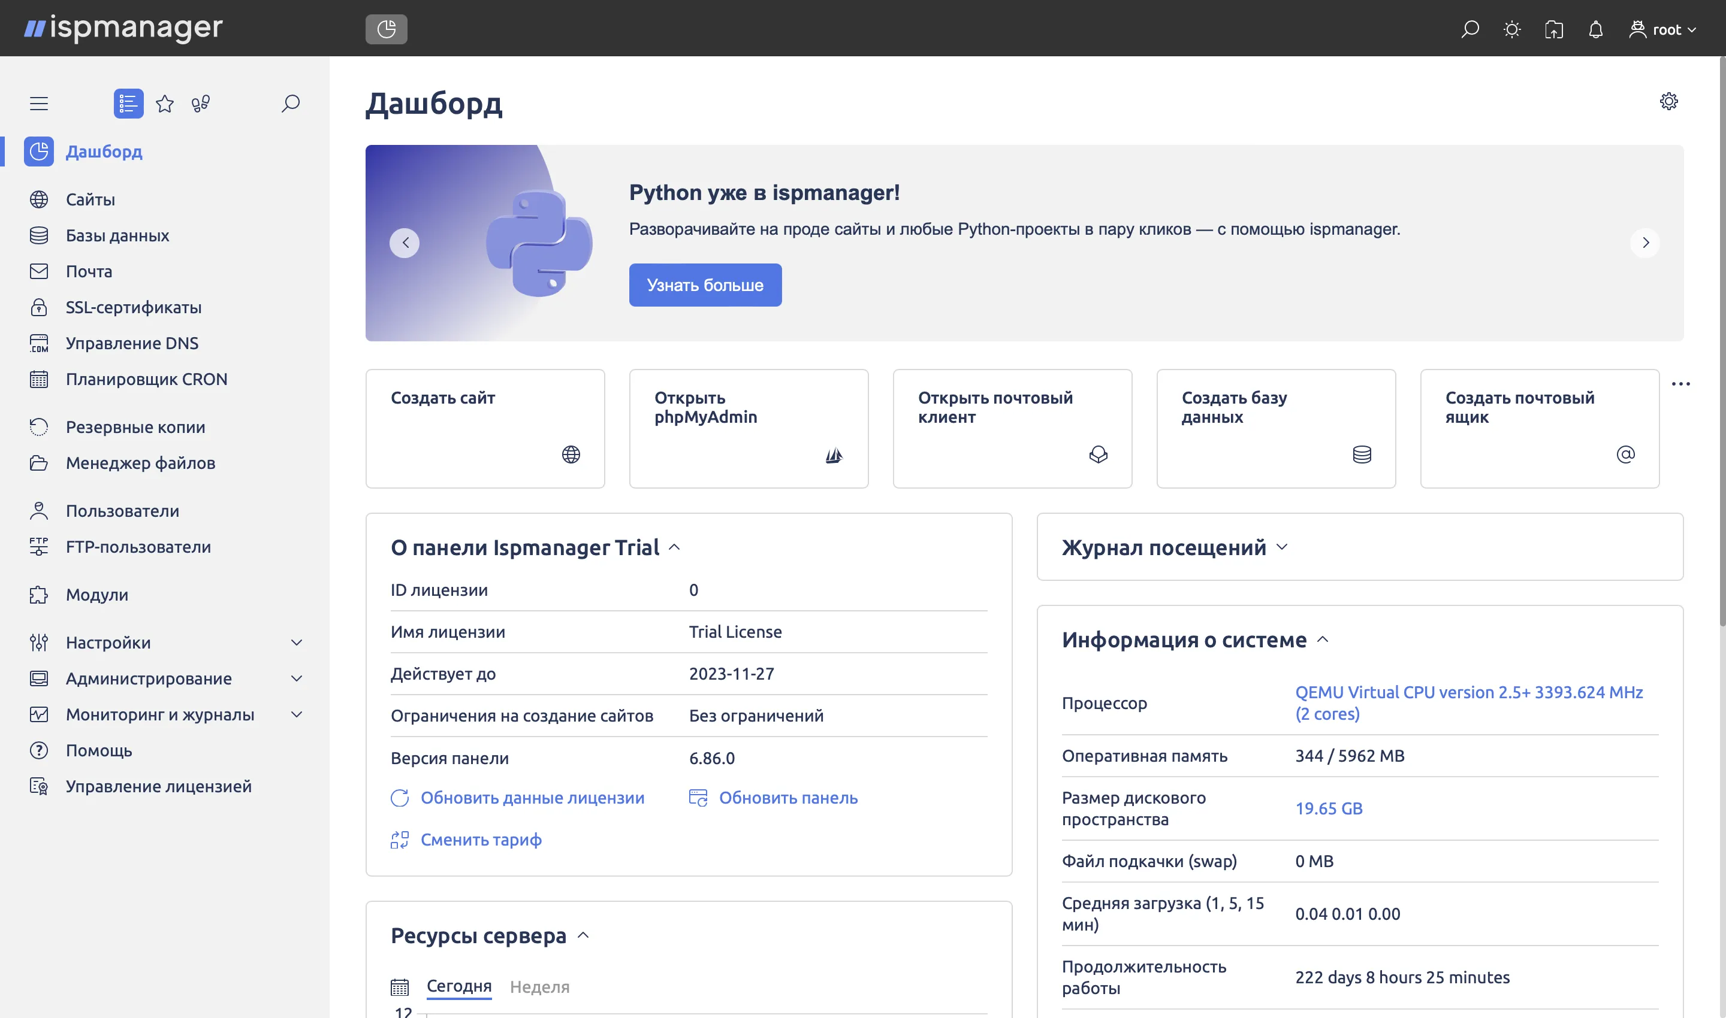The height and width of the screenshot is (1018, 1726).
Task: Click the Узнать больше button
Action: pos(705,284)
